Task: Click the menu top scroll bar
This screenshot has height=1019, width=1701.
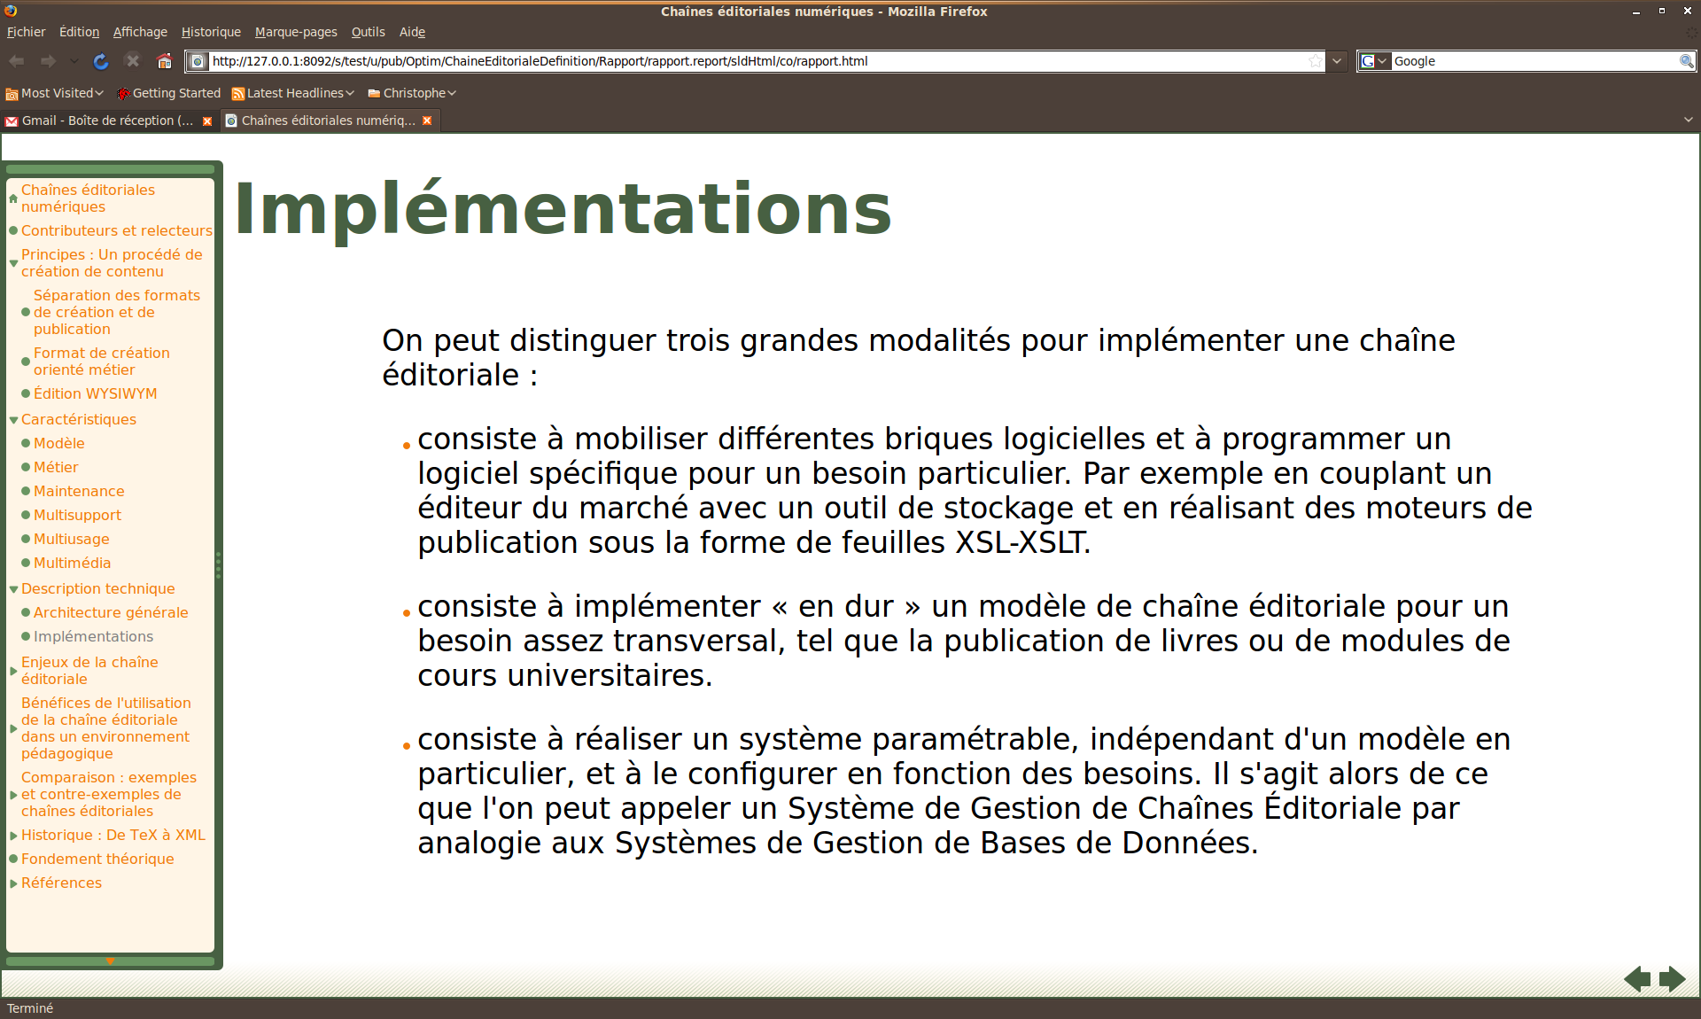Action: pos(110,169)
